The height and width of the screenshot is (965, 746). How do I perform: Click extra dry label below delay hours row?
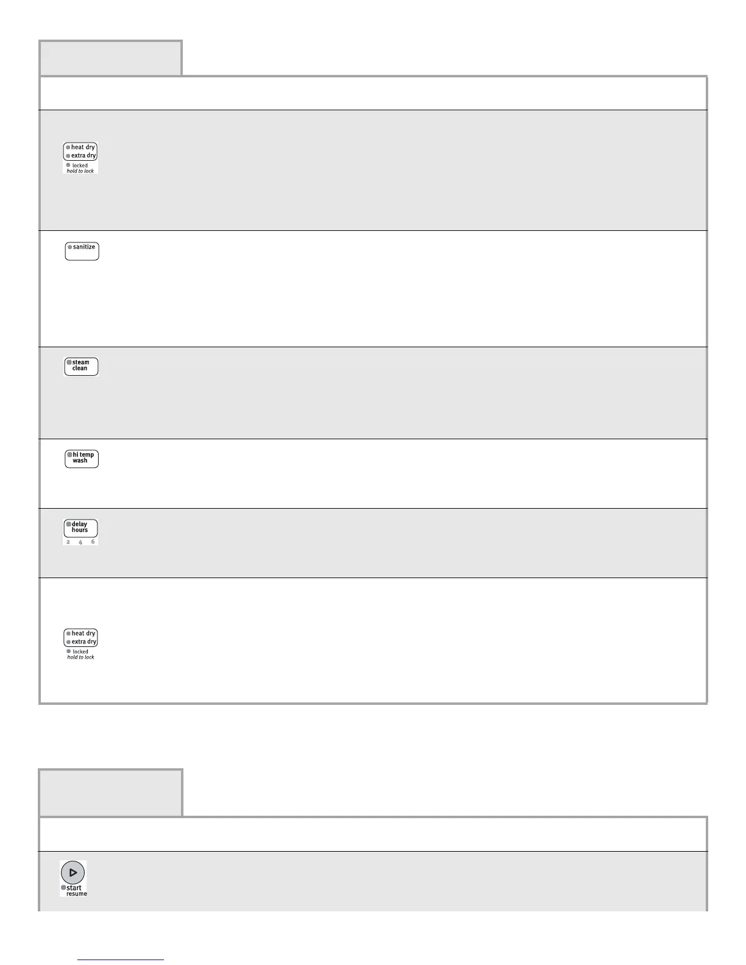pos(84,642)
